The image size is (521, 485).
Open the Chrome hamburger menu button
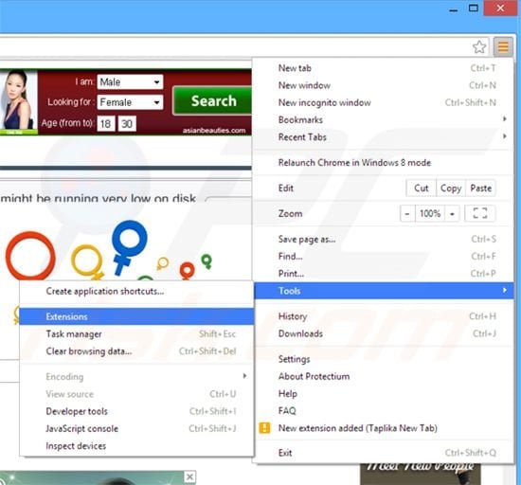(x=503, y=46)
